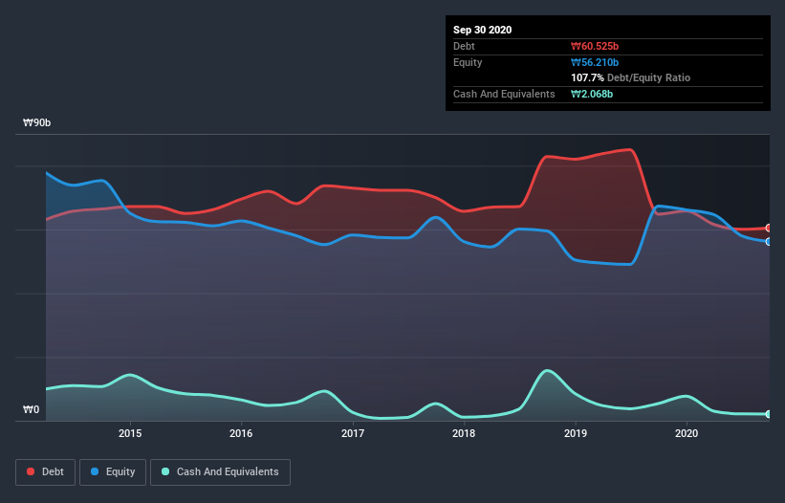Viewport: 785px width, 503px height.
Task: Click the ₩60.525b Debt value in tooltip
Action: tap(595, 46)
